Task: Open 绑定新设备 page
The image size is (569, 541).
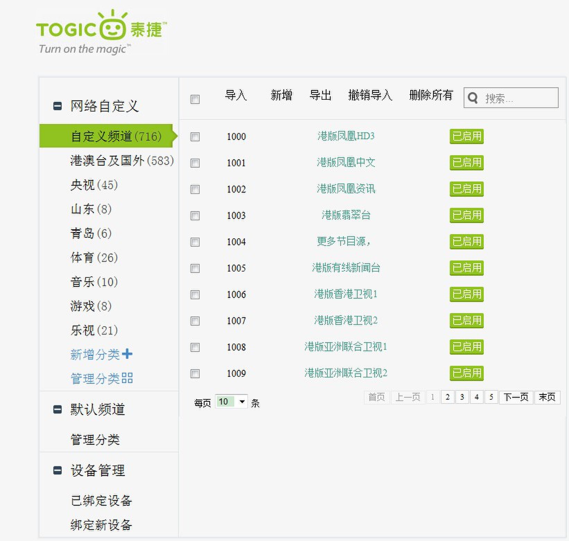Action: point(101,525)
